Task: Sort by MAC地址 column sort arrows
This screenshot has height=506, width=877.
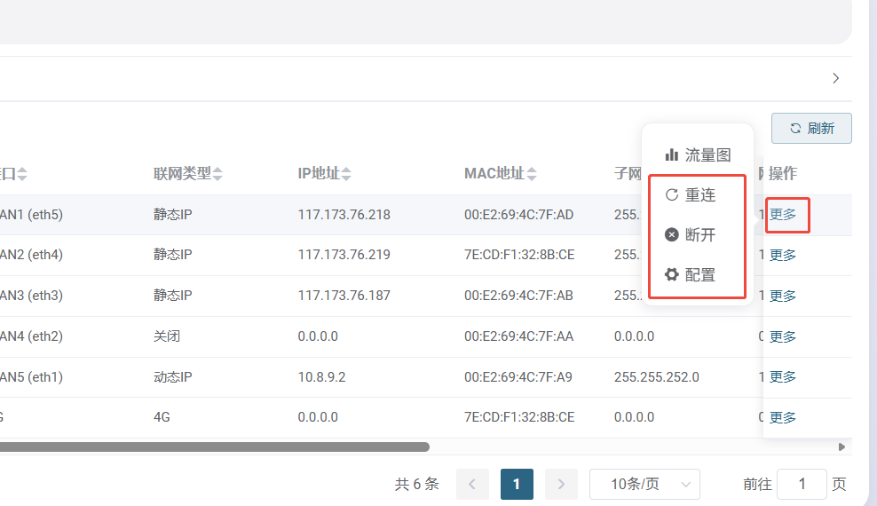Action: (532, 174)
